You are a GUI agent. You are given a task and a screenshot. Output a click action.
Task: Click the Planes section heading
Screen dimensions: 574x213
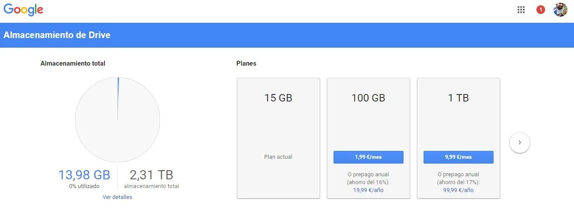point(247,63)
